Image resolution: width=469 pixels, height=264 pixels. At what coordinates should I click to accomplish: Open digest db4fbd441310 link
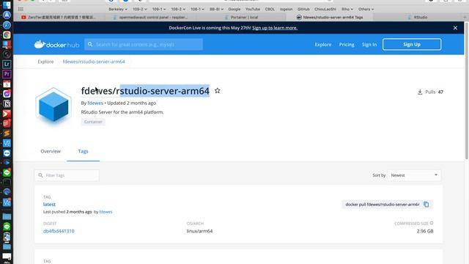click(x=59, y=231)
